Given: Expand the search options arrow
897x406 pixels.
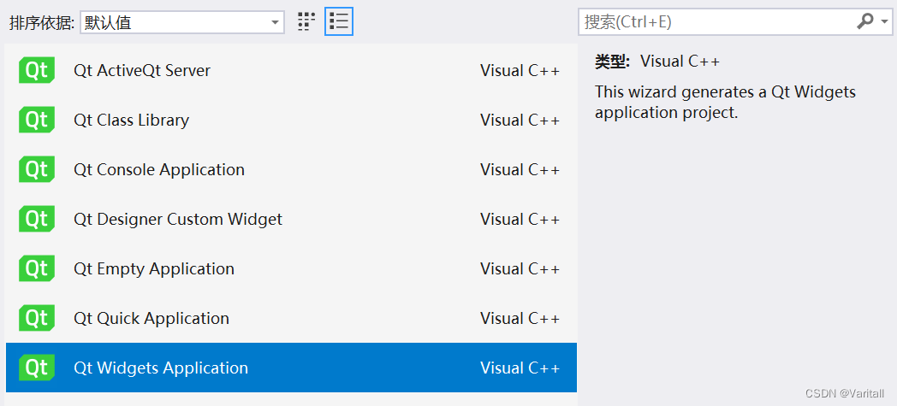Looking at the screenshot, I should [x=885, y=21].
